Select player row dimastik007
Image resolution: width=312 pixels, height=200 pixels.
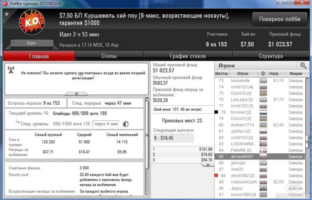(259, 156)
